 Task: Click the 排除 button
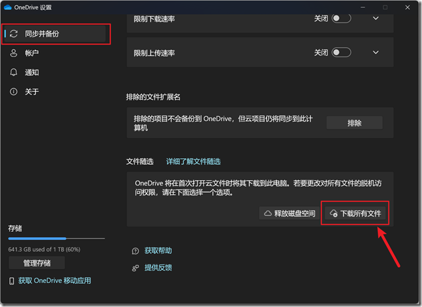[x=355, y=123]
